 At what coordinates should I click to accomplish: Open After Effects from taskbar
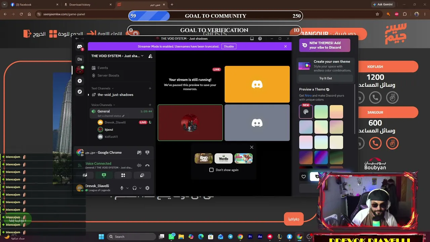tap(260, 237)
